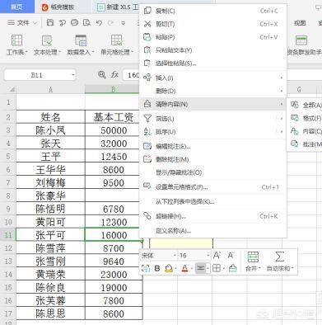322x325 pixels.
Task: Toggle bold B on mini toolbar
Action: tap(157, 268)
